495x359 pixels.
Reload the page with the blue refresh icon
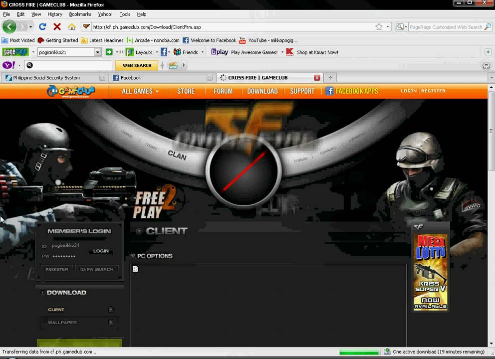coord(42,27)
